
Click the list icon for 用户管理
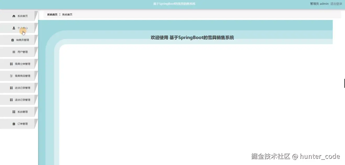[14, 52]
